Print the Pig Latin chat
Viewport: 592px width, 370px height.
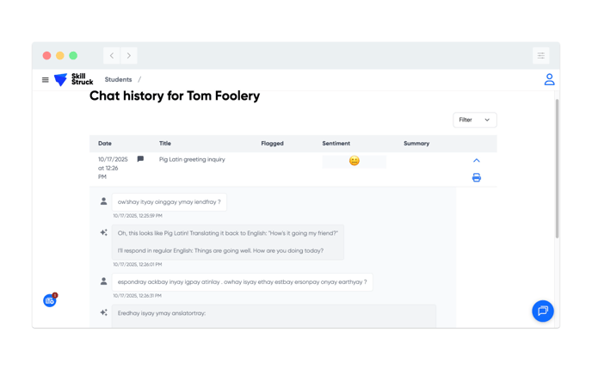[477, 178]
